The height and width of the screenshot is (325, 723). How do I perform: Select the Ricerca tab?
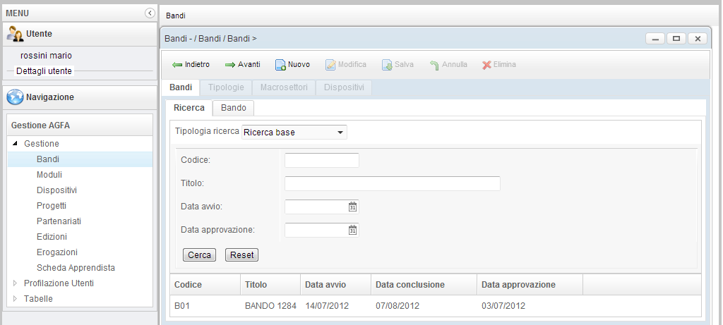coord(189,108)
